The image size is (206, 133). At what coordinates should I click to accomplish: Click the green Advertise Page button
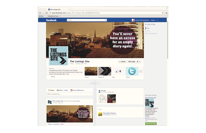tap(151, 124)
